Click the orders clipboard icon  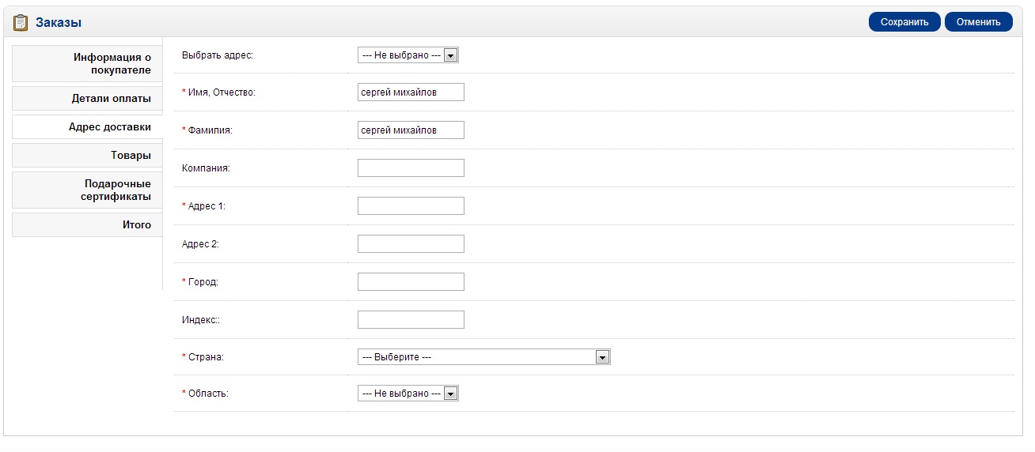point(21,22)
